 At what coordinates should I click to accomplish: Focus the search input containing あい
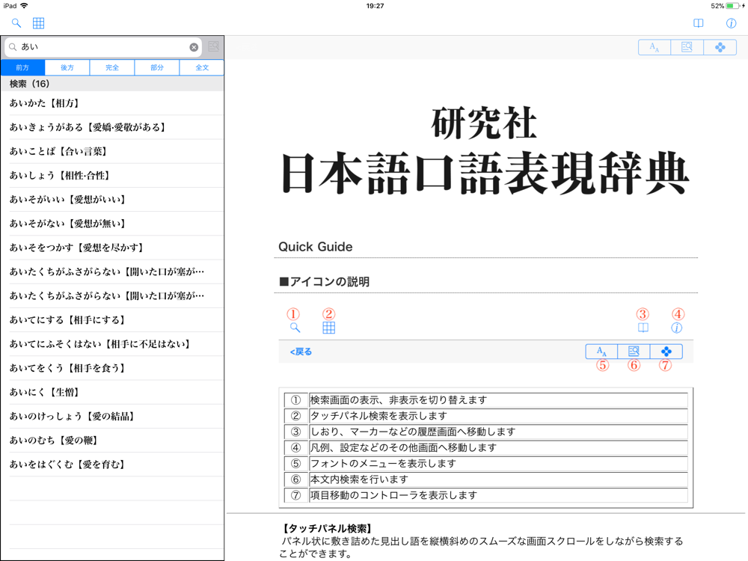point(103,46)
